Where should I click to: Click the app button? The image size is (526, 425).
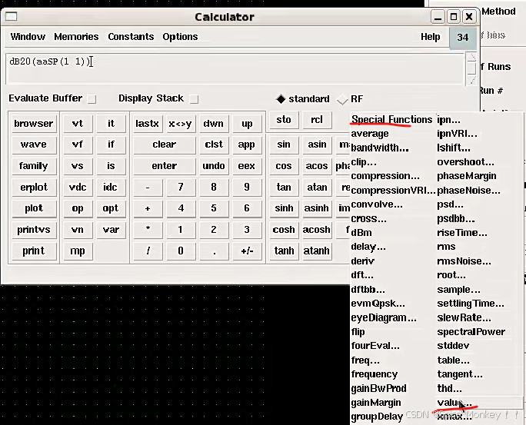(x=247, y=144)
